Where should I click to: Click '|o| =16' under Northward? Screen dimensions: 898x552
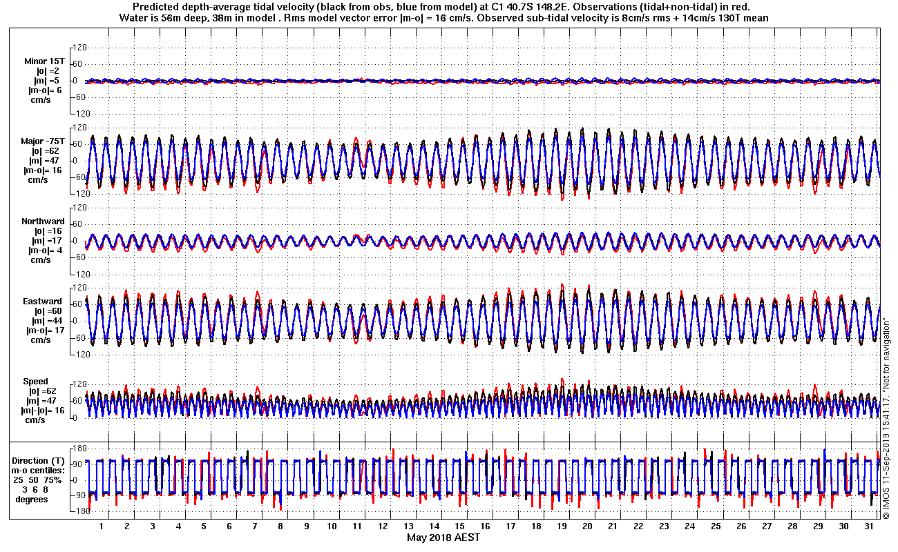tap(48, 231)
